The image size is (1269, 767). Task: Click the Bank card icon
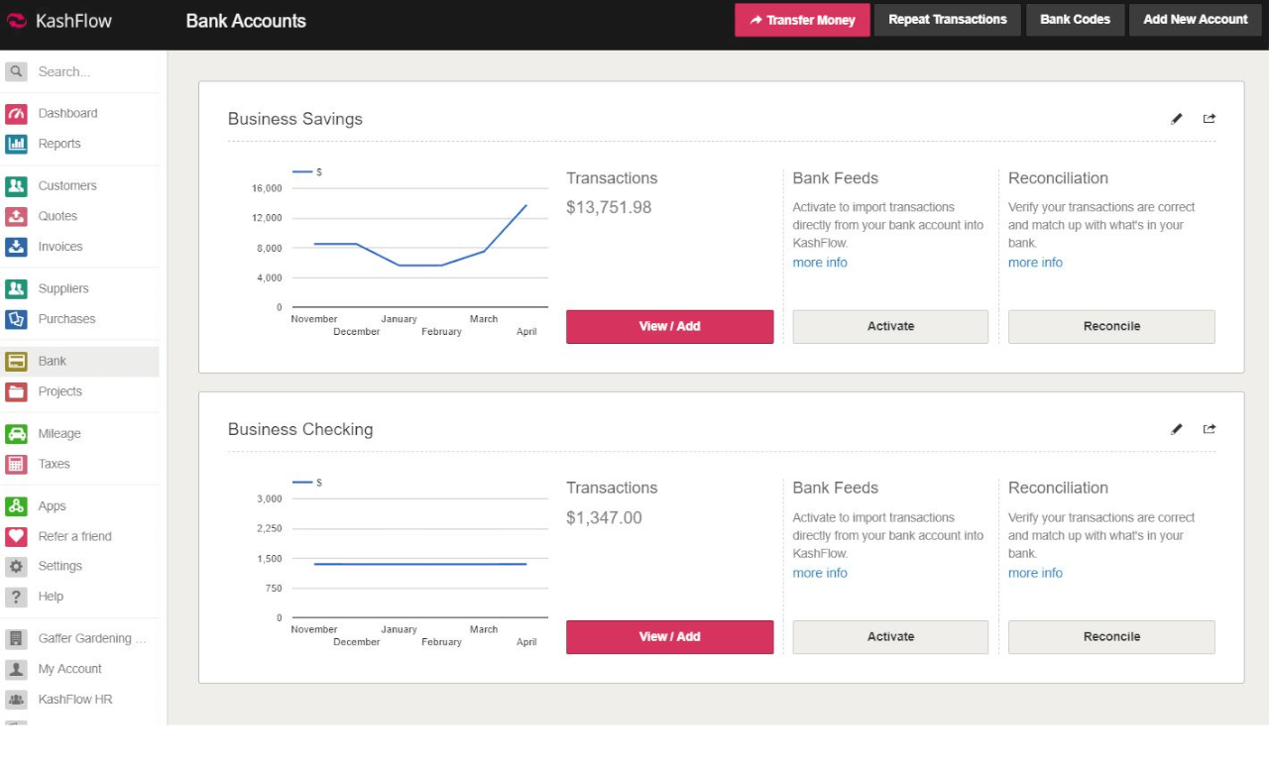(x=16, y=361)
